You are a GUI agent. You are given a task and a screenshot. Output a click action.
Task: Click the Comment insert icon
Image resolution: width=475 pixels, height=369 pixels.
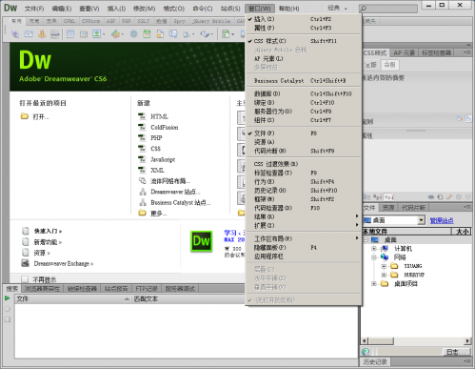[173, 33]
